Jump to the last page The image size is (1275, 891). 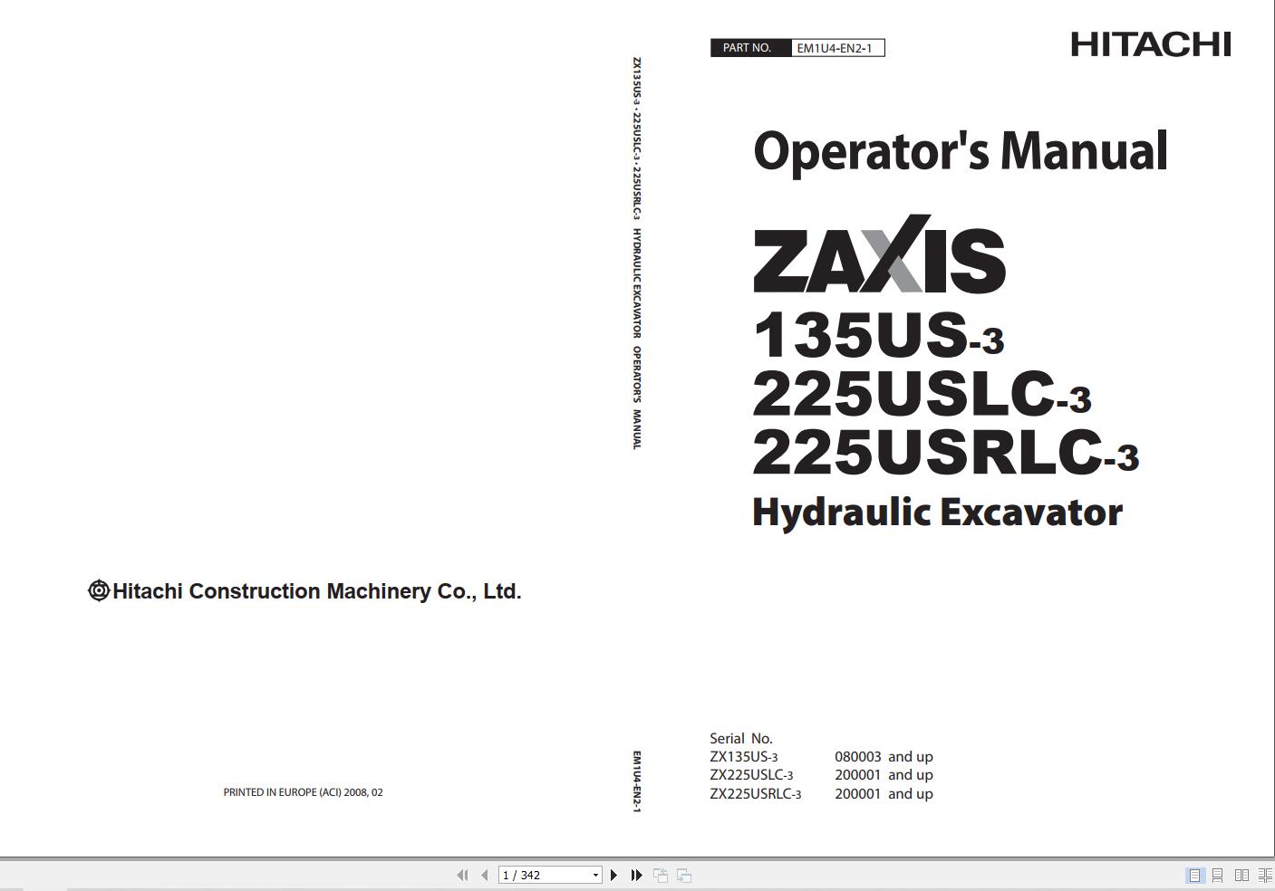(636, 875)
